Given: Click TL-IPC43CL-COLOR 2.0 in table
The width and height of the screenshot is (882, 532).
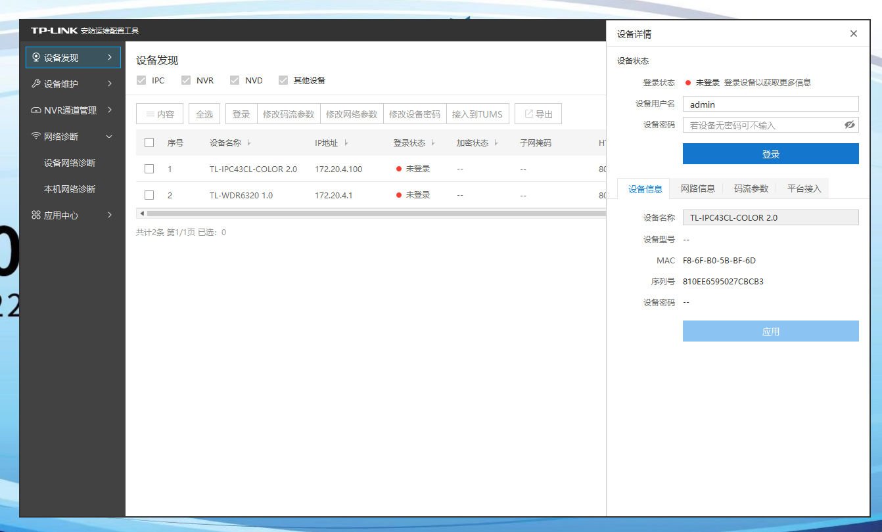Looking at the screenshot, I should (x=253, y=169).
